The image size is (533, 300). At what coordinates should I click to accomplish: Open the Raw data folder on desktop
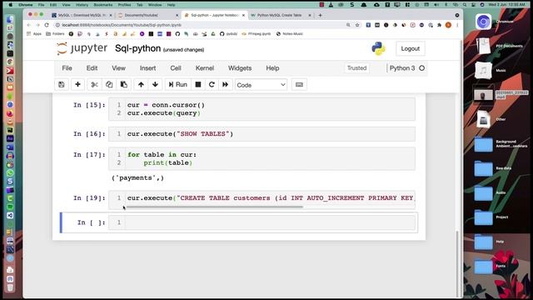483,168
